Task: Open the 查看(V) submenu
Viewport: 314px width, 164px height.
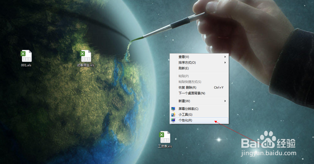Action: pos(199,57)
